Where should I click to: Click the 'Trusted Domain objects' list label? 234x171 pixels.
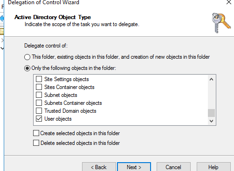click(x=70, y=111)
